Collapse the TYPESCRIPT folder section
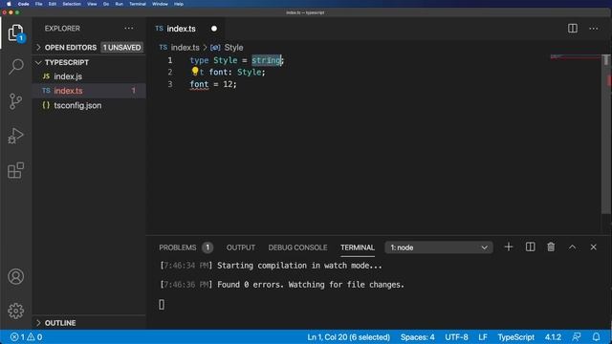This screenshot has width=612, height=344. coord(66,62)
